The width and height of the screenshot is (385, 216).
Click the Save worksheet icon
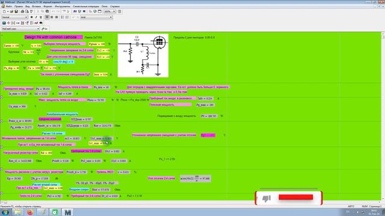(x=16, y=11)
